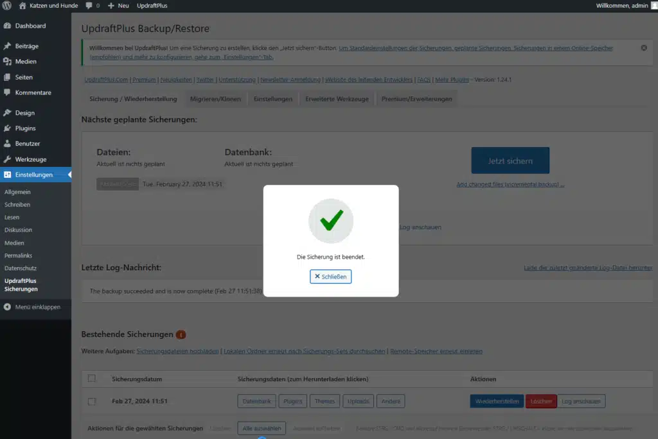Open the Newsletter-Anmeldung link
The height and width of the screenshot is (439, 658).
click(290, 80)
